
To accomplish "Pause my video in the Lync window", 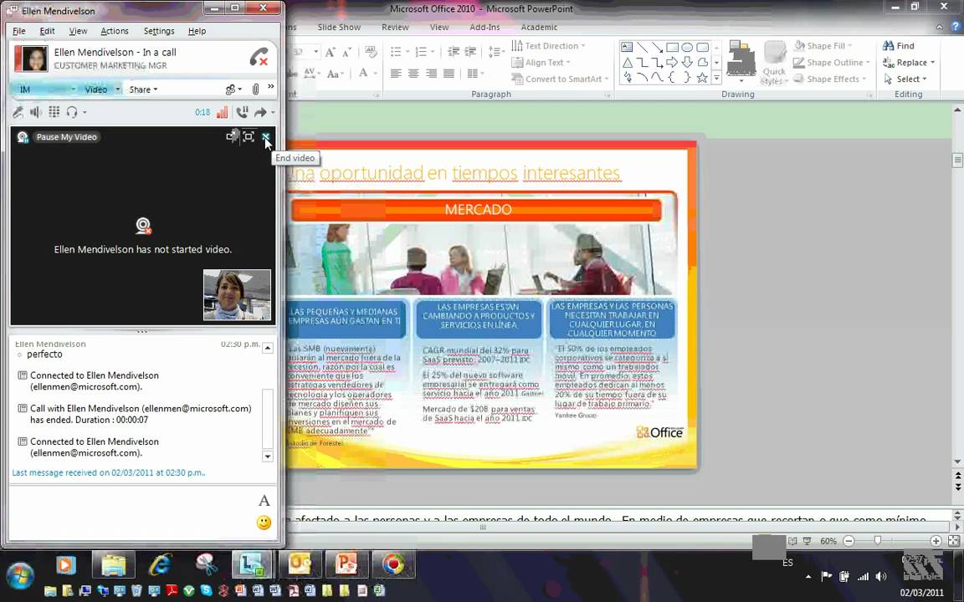I will point(66,137).
